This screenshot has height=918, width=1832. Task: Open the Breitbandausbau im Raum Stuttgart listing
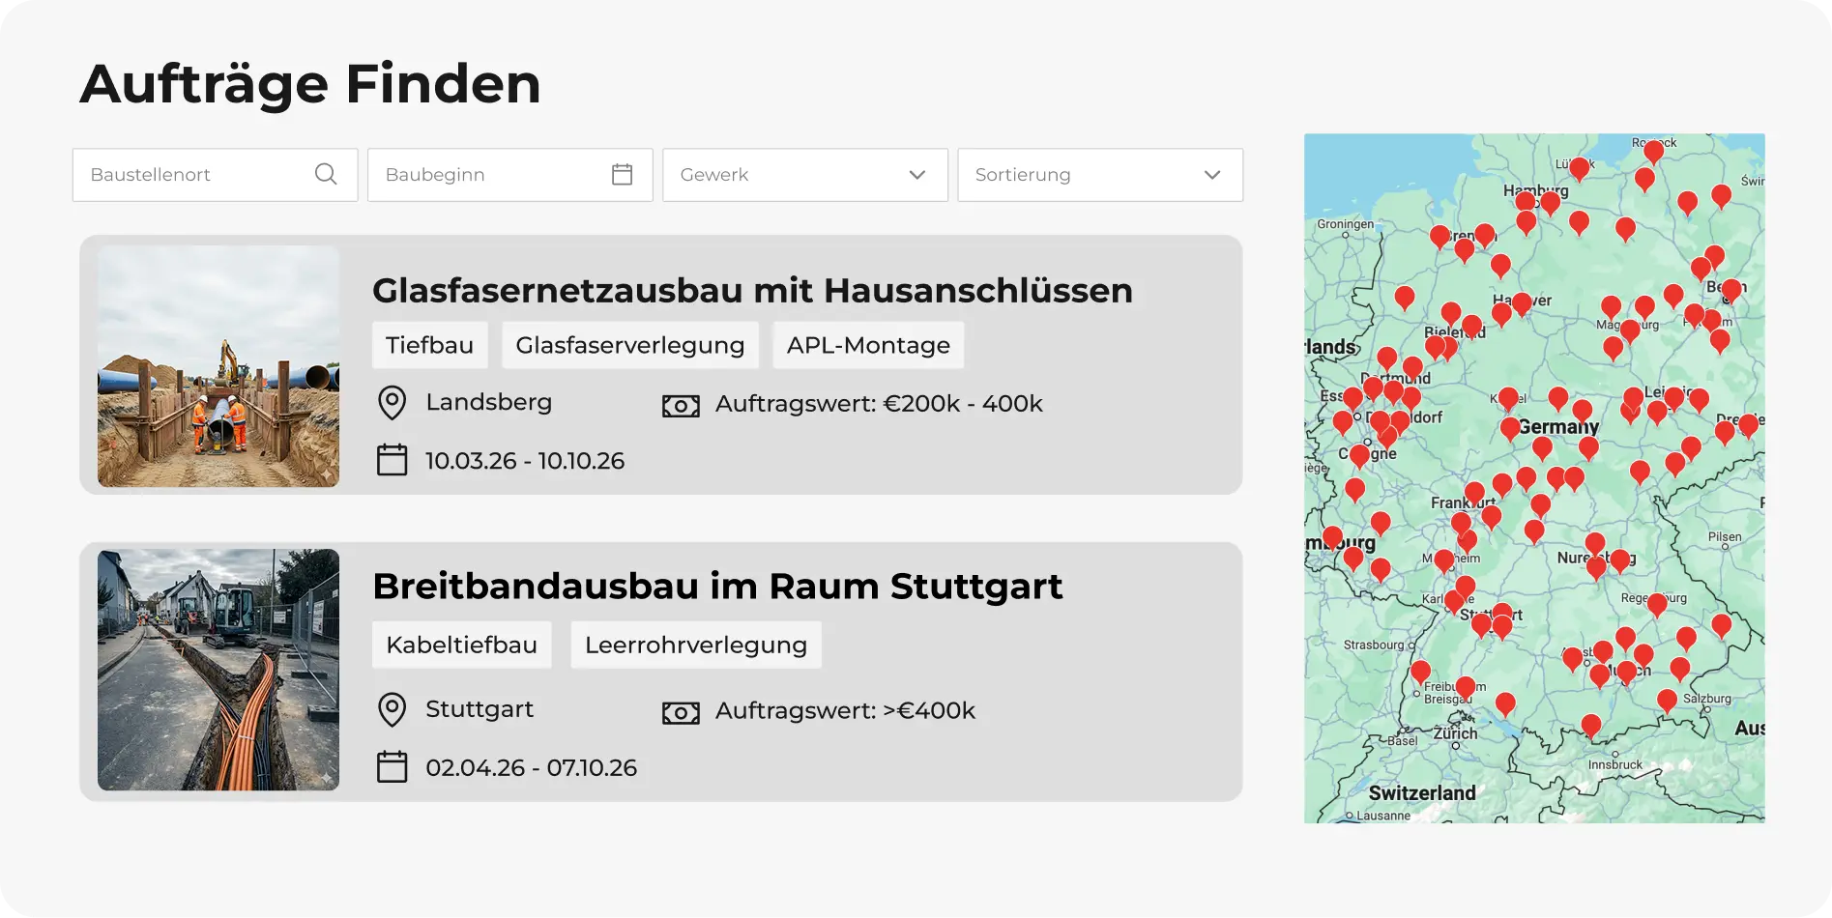(717, 586)
